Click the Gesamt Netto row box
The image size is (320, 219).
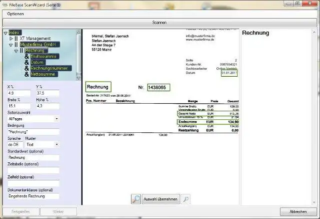(208, 113)
